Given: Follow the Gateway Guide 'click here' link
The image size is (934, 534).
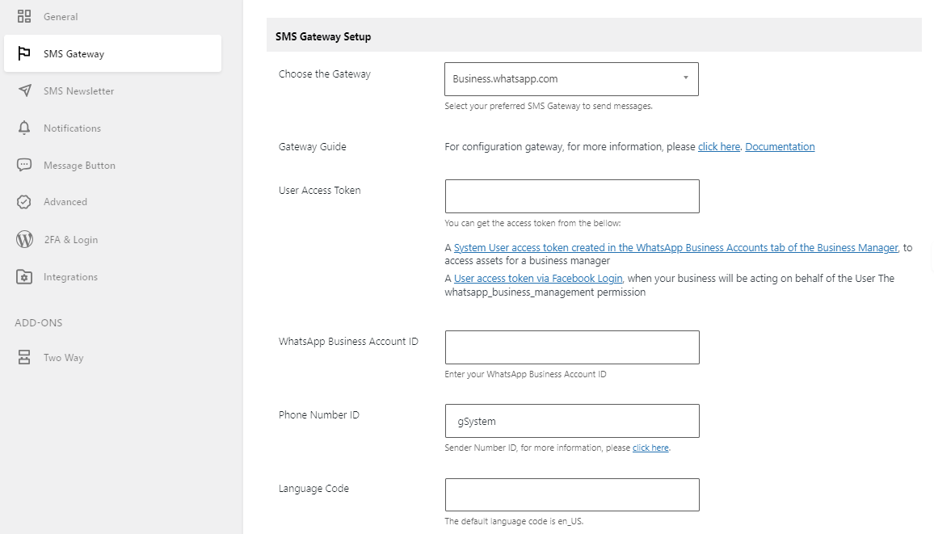Looking at the screenshot, I should tap(719, 146).
